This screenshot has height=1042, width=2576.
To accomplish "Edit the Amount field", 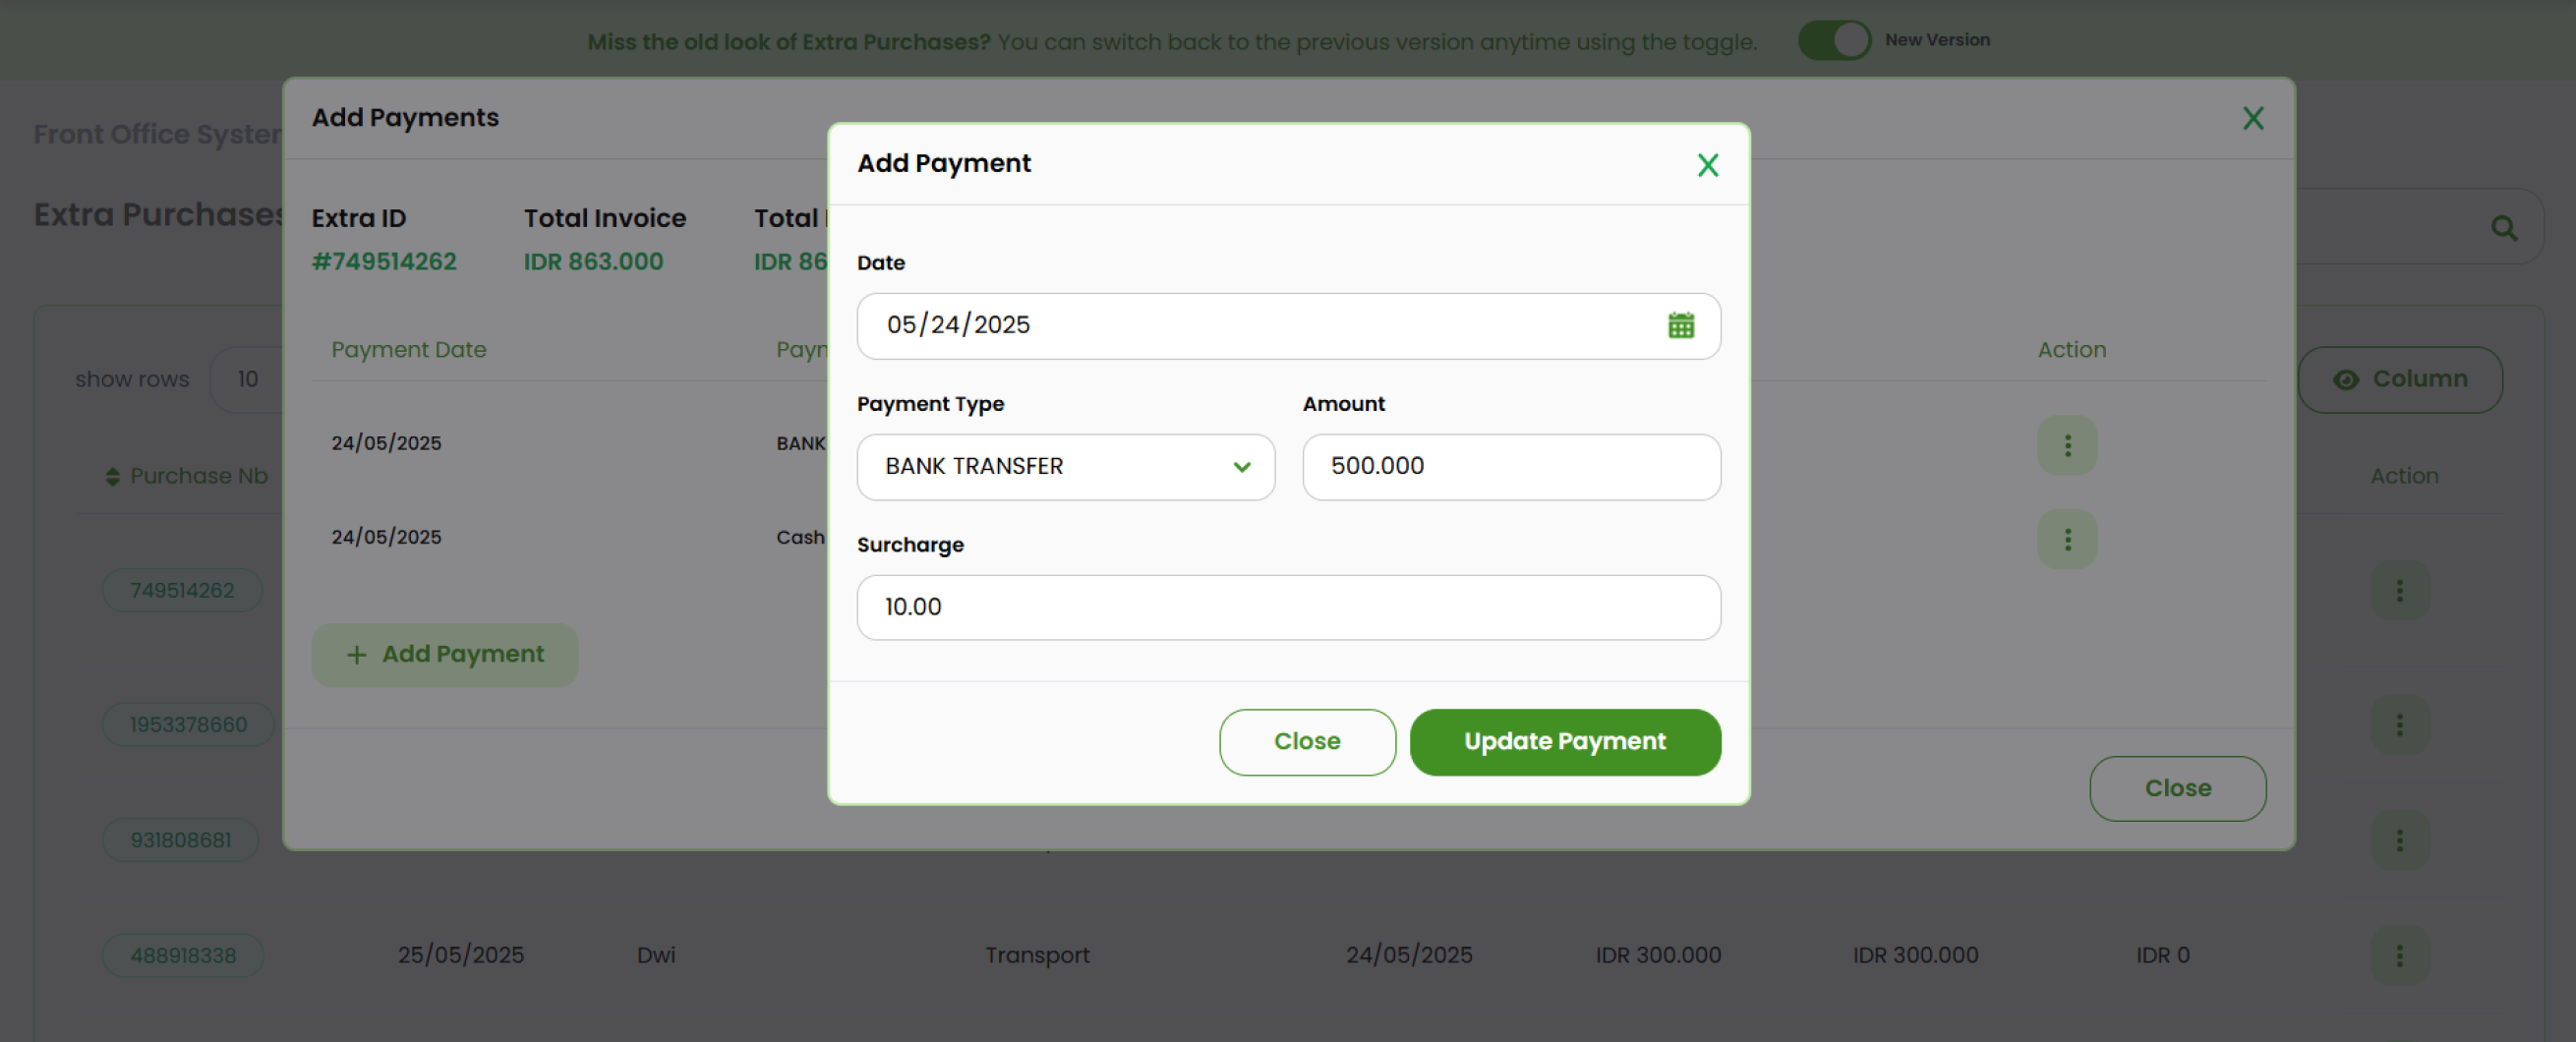I will 1510,467.
